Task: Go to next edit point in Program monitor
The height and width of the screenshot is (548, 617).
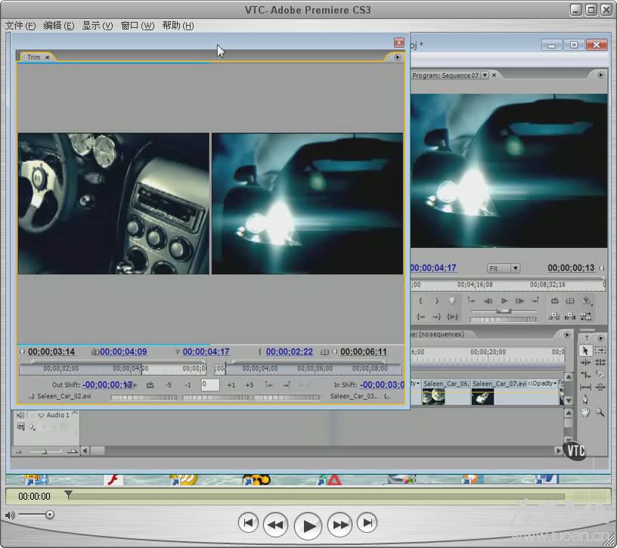Action: (535, 301)
